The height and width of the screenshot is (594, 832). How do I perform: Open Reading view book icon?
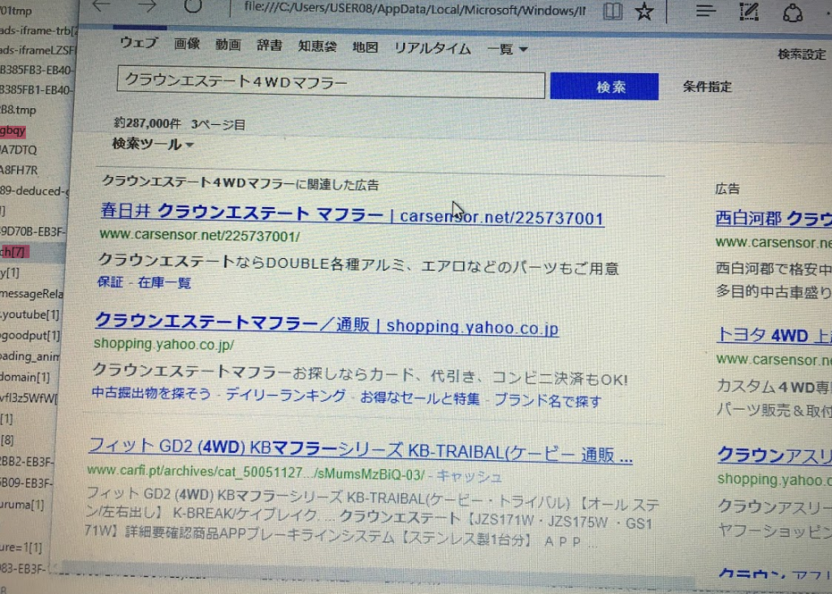click(613, 11)
